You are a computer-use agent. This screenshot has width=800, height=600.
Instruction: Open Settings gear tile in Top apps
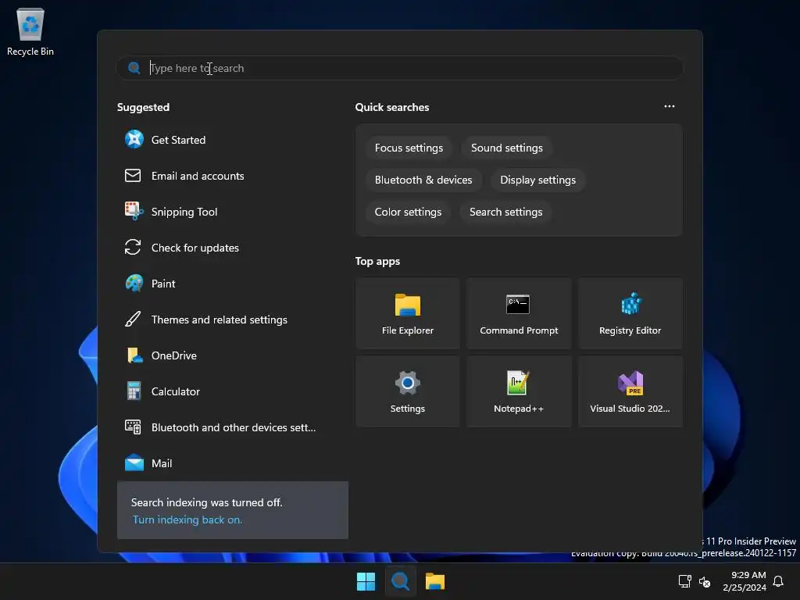pyautogui.click(x=408, y=391)
